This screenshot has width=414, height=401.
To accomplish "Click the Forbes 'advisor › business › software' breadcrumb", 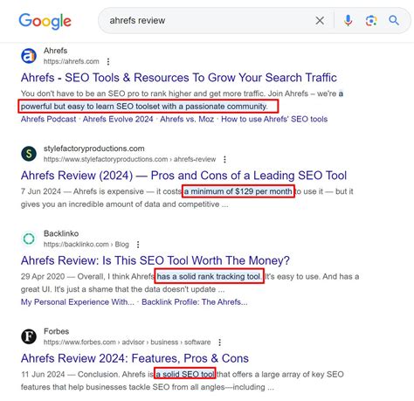I will tap(165, 342).
